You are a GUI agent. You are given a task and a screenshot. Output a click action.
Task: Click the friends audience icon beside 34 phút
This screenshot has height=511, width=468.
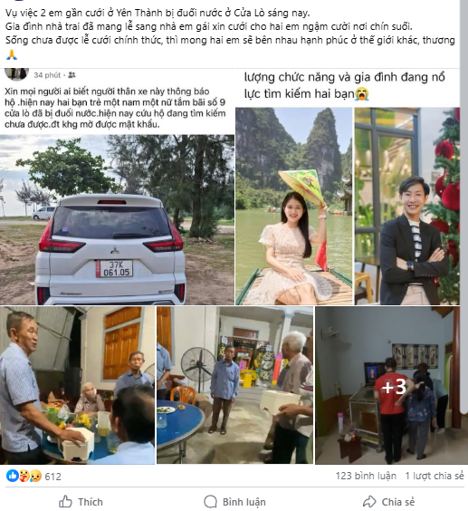tap(72, 75)
